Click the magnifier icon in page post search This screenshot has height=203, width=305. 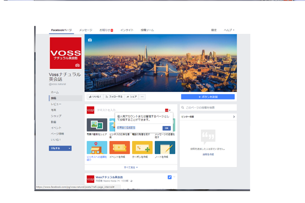point(183,107)
